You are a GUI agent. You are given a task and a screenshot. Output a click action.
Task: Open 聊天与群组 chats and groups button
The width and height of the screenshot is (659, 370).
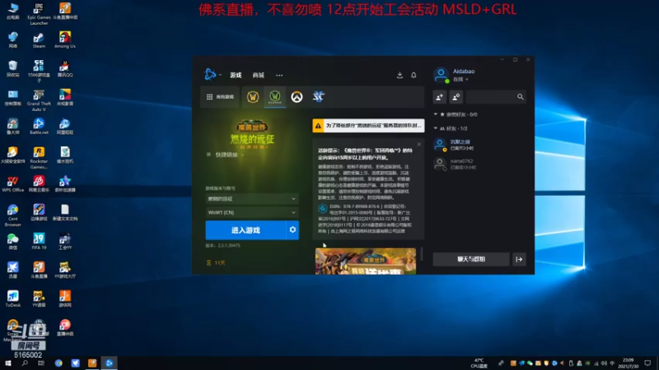(471, 259)
